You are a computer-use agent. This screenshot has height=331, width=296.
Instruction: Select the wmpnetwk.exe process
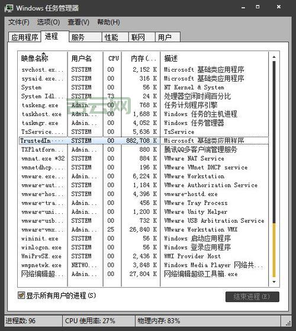[143, 265]
